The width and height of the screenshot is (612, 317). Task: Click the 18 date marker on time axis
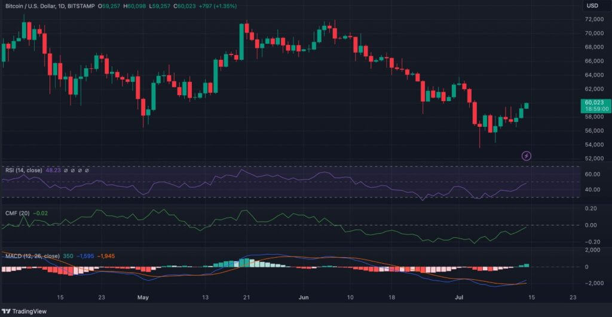[x=391, y=297]
